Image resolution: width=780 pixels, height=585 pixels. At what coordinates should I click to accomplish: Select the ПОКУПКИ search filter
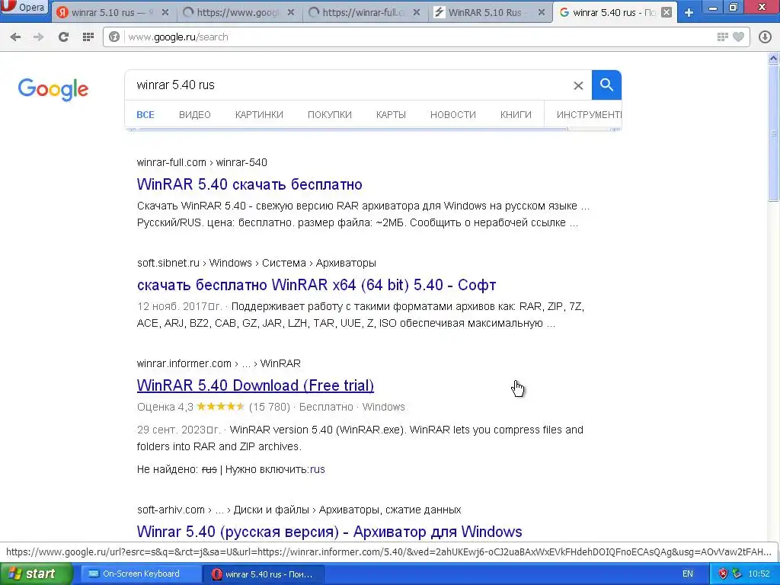point(329,115)
